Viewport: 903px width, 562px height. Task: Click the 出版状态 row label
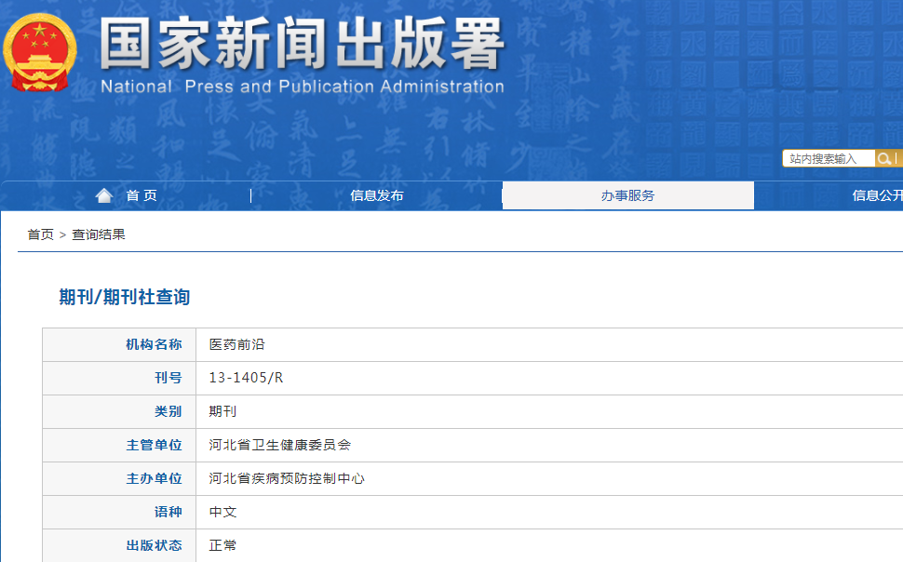pos(154,544)
